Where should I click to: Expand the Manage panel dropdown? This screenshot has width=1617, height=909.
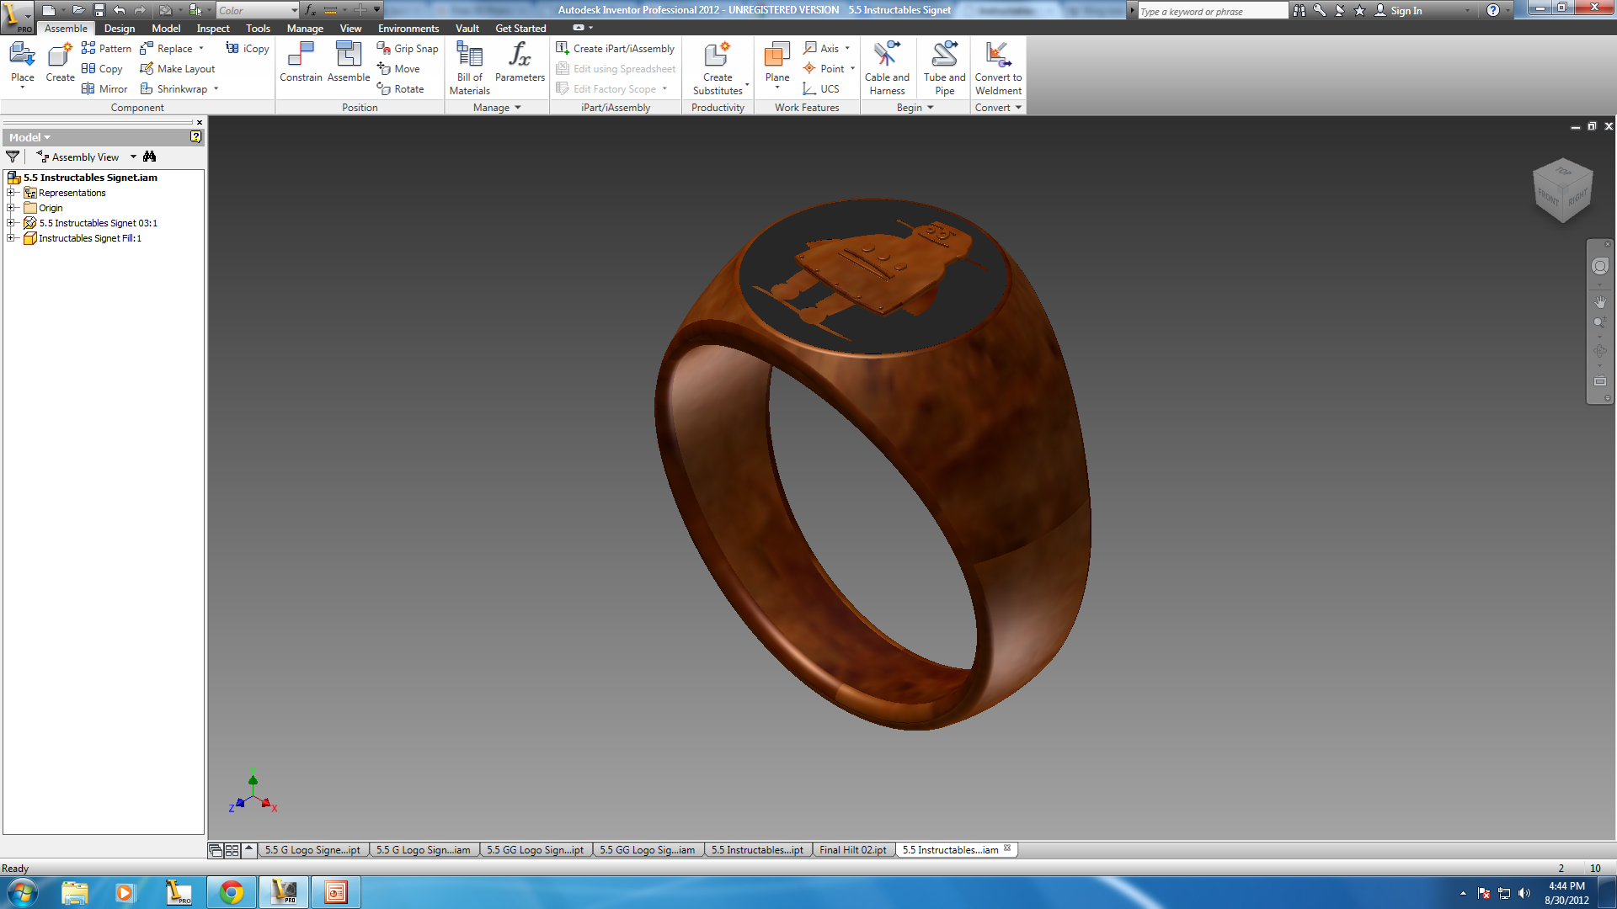[x=497, y=108]
